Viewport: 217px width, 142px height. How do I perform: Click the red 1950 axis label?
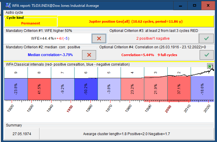(x=70, y=109)
